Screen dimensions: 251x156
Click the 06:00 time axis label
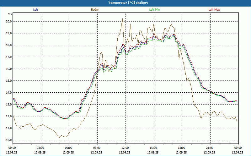pos(69,148)
